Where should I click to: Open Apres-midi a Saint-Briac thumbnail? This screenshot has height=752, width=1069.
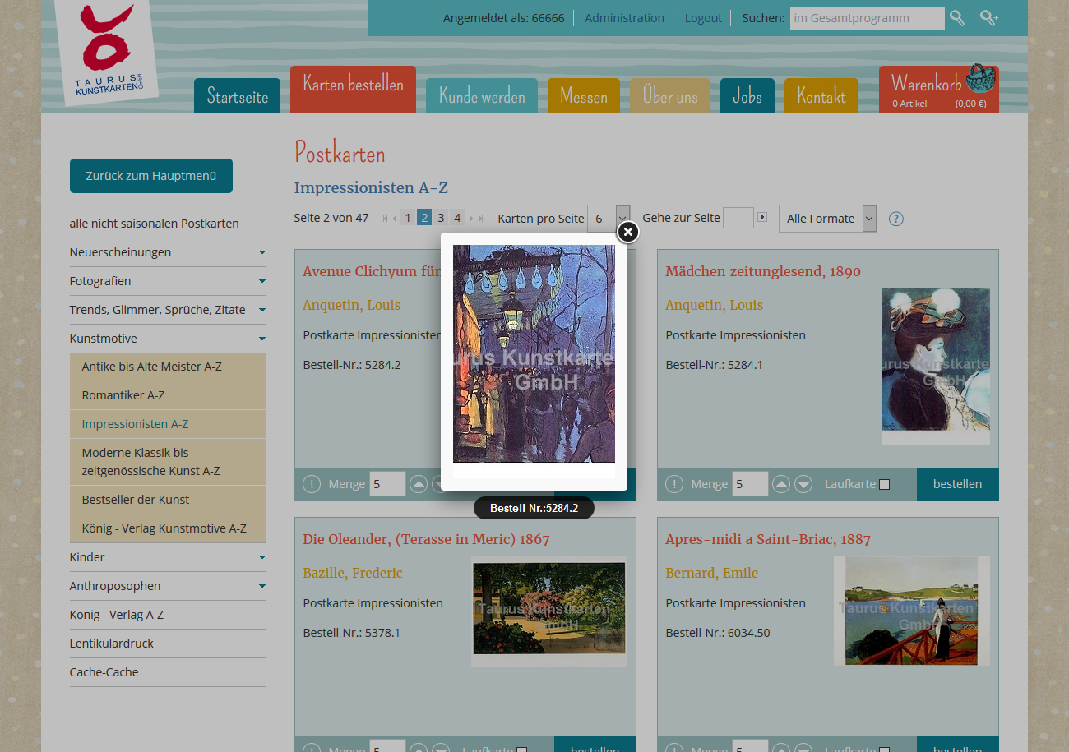click(912, 611)
